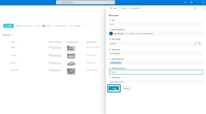This screenshot has height=114, width=206.
Task: Click Andrews Repair cell
Action: point(92,55)
